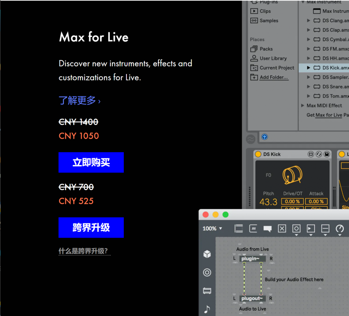The width and height of the screenshot is (349, 316).
Task: Click the new object icon in Max toolbar
Action: [x=239, y=228]
